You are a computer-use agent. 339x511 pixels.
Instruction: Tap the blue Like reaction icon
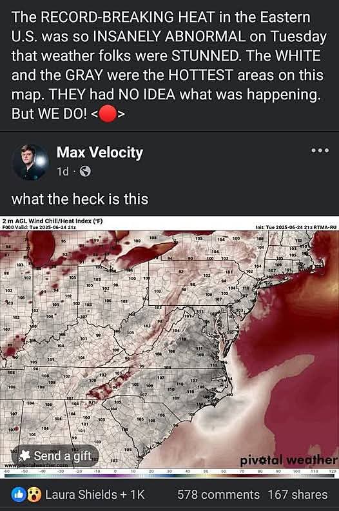tap(17, 494)
